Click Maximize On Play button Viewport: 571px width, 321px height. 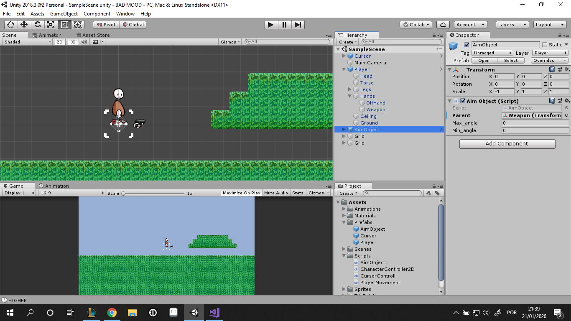[x=242, y=193]
